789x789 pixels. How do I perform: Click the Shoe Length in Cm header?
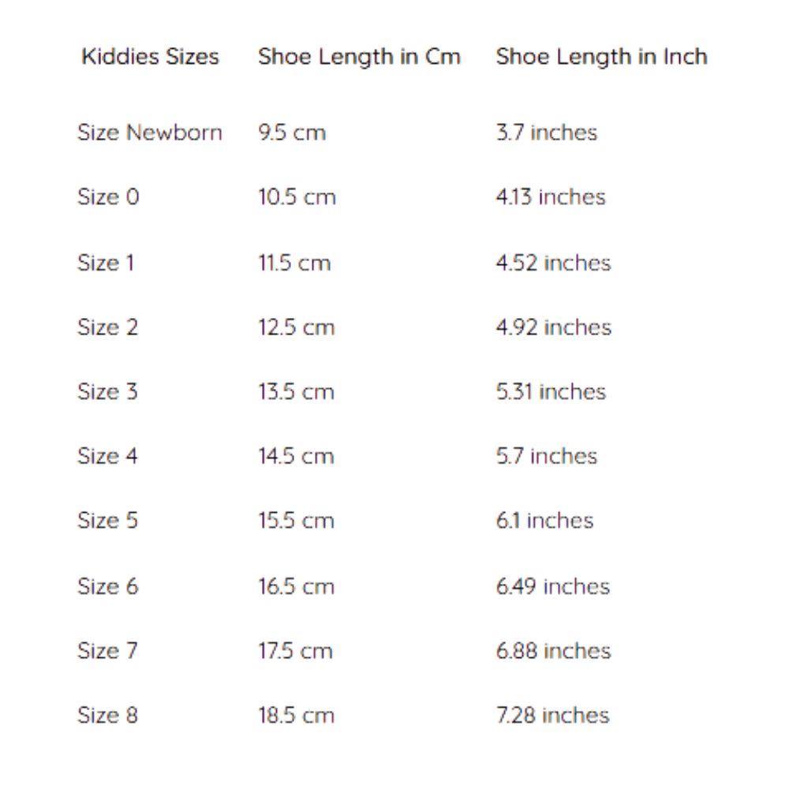click(359, 57)
